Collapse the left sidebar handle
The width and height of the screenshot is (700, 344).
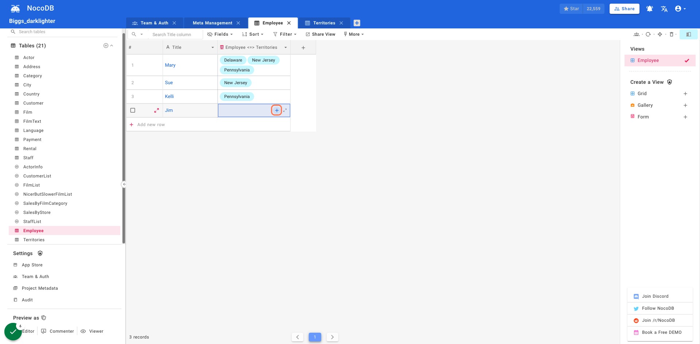(124, 184)
